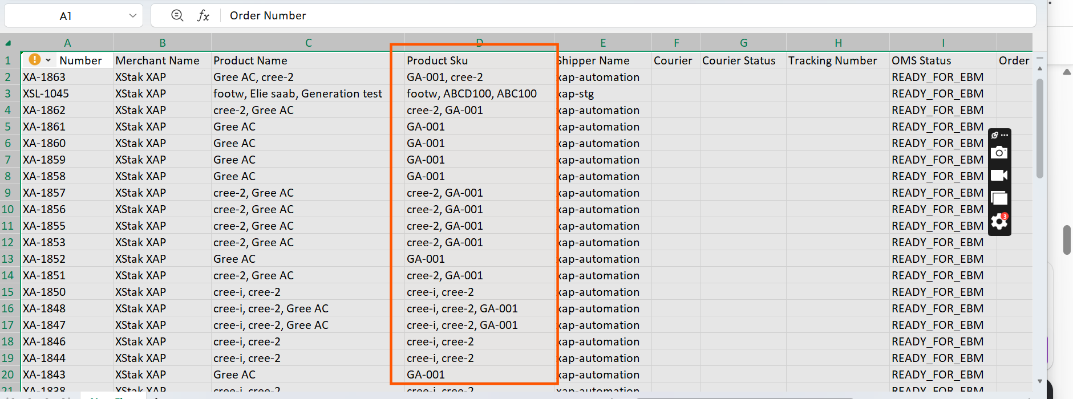Click the Product Name header cell
This screenshot has height=399, width=1073.
[x=309, y=60]
